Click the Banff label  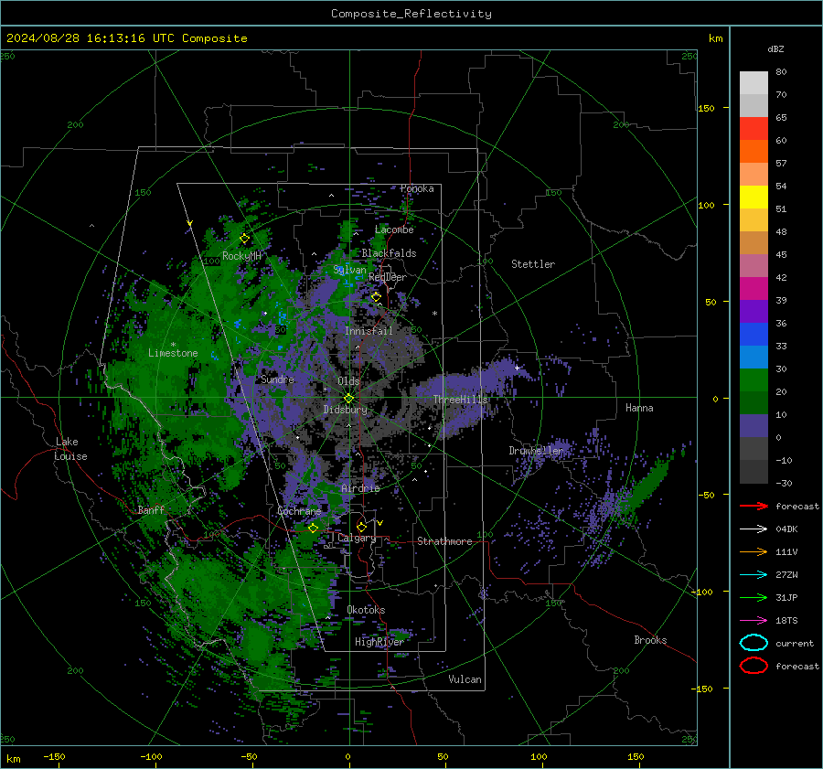(151, 509)
